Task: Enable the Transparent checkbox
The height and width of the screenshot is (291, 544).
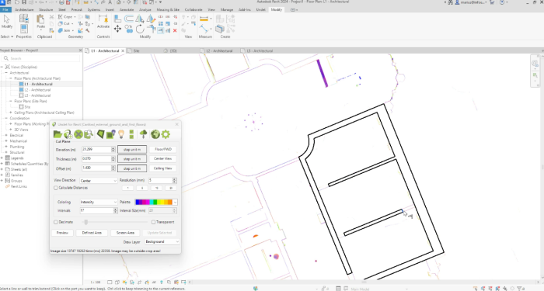Action: [x=153, y=222]
